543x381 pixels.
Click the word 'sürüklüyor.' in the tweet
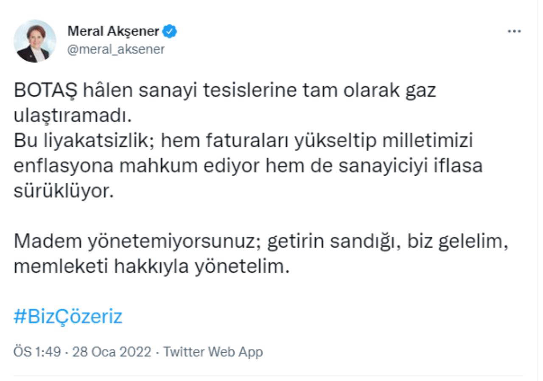pyautogui.click(x=64, y=191)
